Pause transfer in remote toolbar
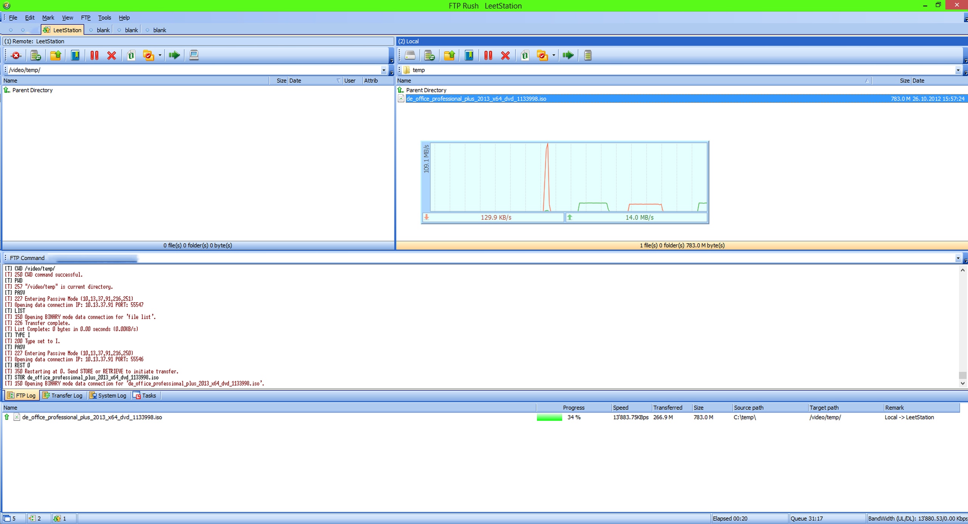The image size is (968, 524). pos(94,56)
